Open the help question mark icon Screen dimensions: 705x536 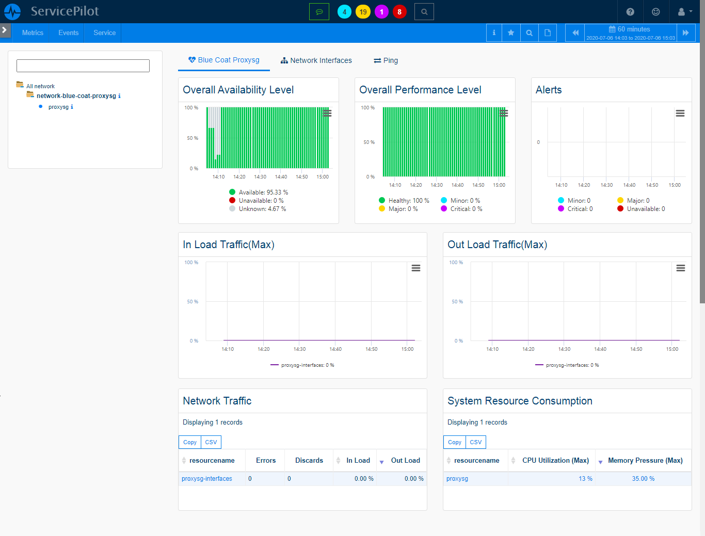pos(630,12)
